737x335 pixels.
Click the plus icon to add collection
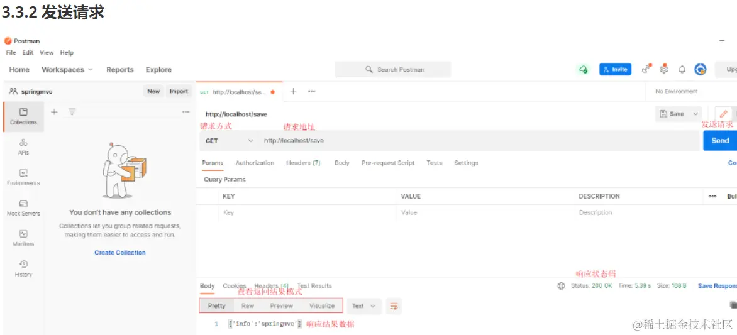point(54,112)
